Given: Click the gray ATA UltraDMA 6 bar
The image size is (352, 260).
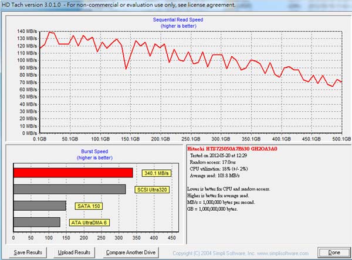Looking at the screenshot, I should pos(36,222).
